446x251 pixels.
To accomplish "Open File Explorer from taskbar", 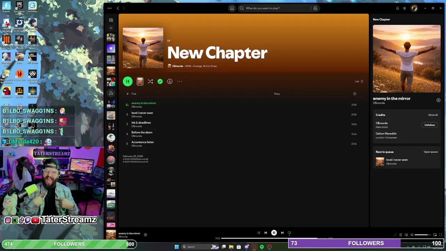I will tap(231, 247).
